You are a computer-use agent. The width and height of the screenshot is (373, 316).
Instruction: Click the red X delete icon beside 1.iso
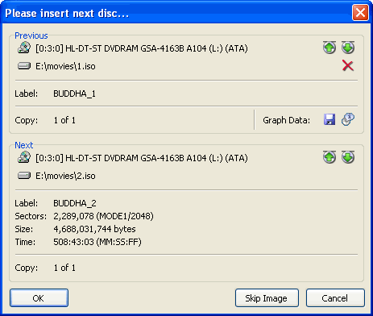pos(348,66)
